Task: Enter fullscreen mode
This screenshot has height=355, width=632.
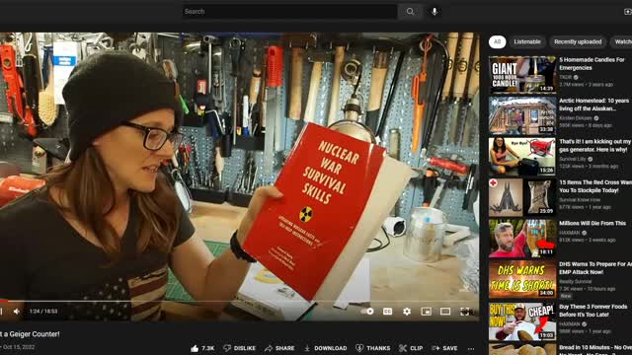Action: pyautogui.click(x=465, y=312)
